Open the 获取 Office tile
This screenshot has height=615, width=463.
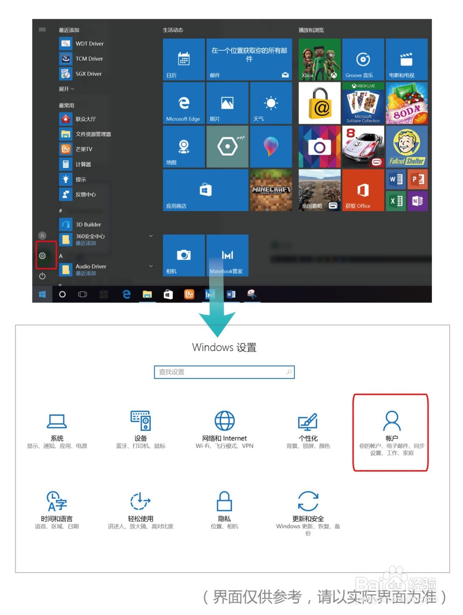point(363,190)
